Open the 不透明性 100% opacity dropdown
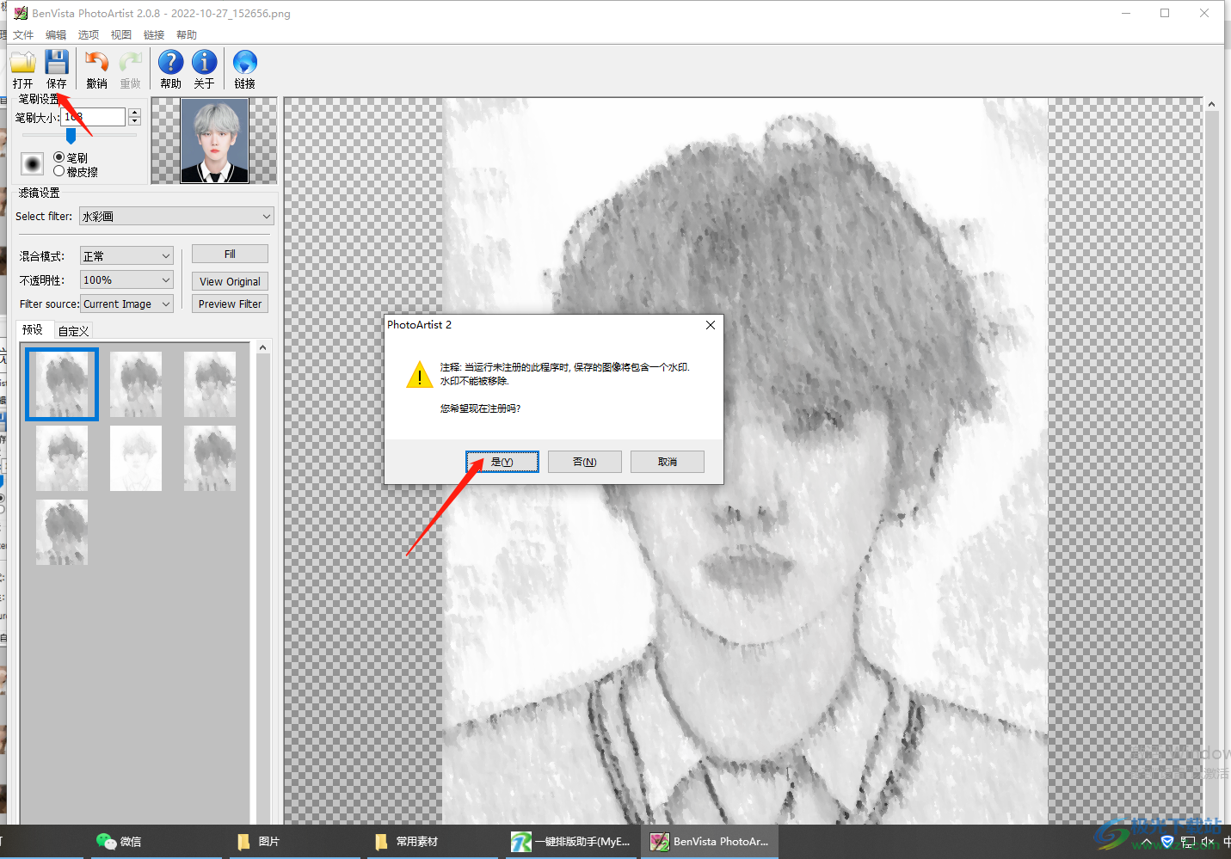This screenshot has width=1231, height=859. (126, 280)
